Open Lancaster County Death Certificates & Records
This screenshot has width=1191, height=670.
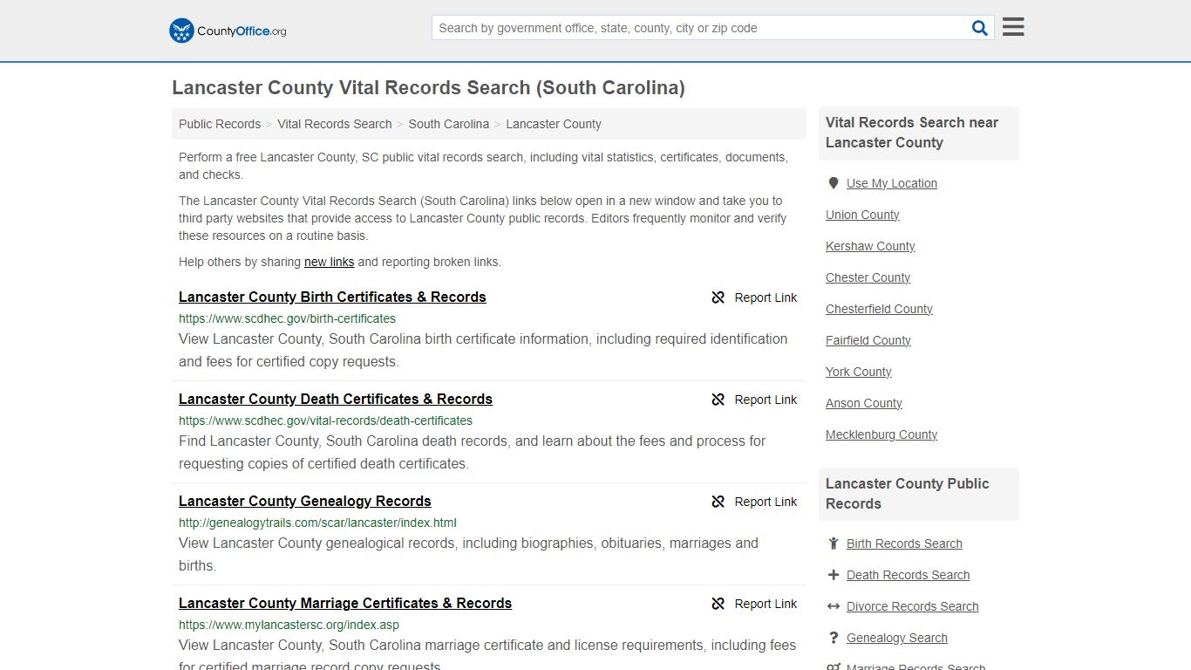tap(336, 399)
